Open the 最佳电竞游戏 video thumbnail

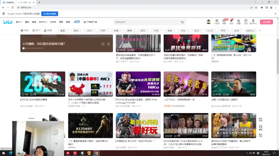point(186,43)
